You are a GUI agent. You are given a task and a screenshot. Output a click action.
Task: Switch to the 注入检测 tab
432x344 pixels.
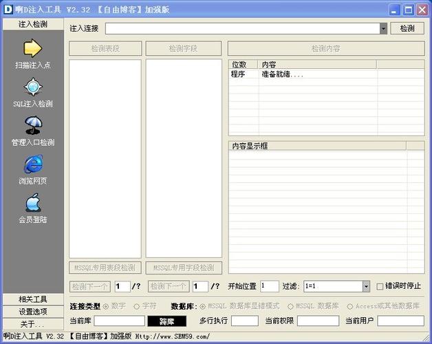pos(33,24)
